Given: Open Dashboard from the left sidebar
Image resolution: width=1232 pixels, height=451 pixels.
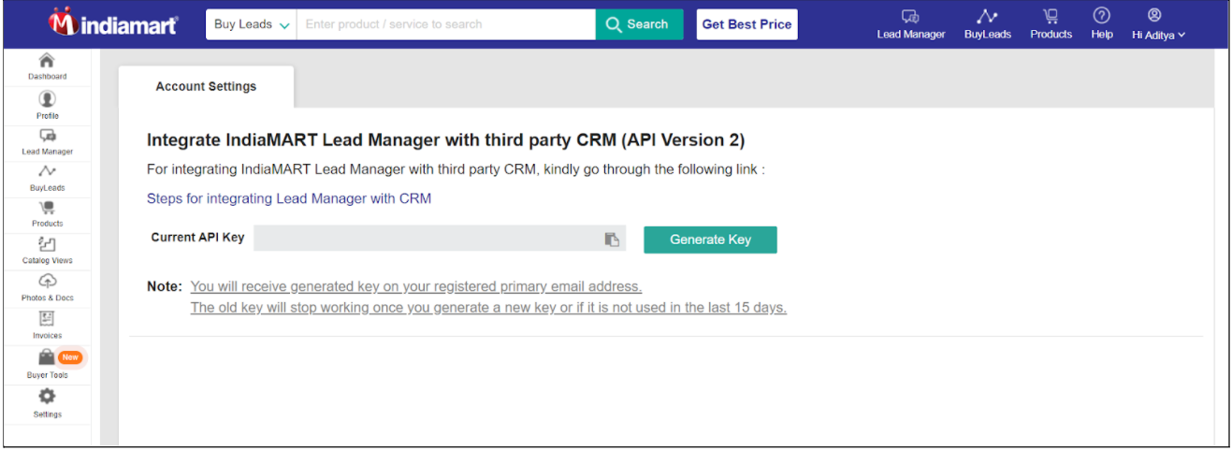Looking at the screenshot, I should point(47,66).
